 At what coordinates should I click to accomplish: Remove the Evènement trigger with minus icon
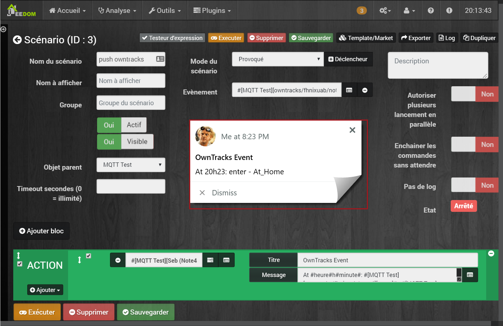point(365,90)
